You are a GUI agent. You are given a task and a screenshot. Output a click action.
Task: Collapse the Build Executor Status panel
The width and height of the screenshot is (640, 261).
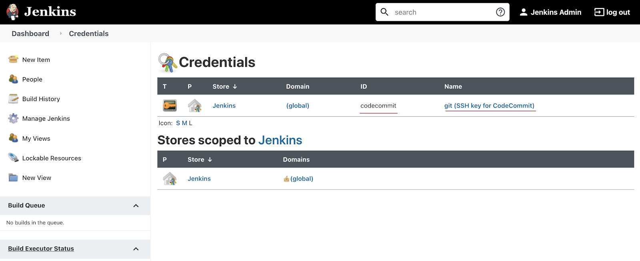[136, 249]
